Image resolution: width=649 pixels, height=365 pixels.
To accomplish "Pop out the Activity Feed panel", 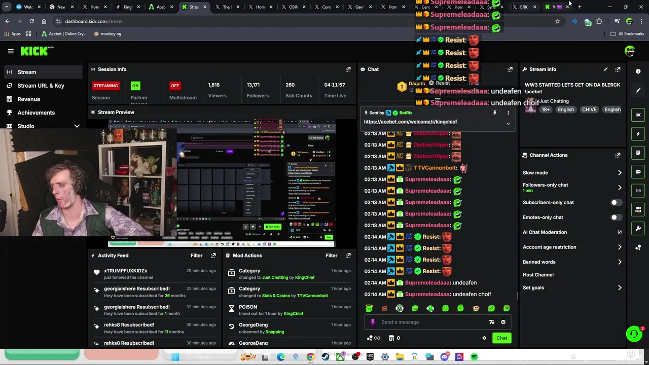I will 213,255.
